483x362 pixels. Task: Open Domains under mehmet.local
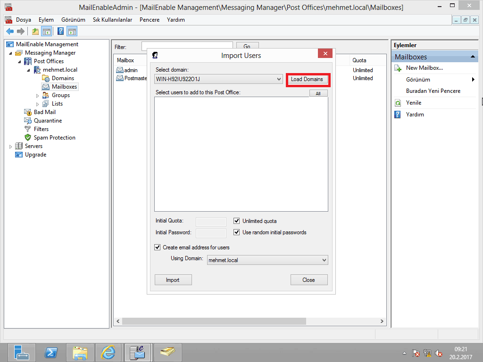tap(63, 78)
